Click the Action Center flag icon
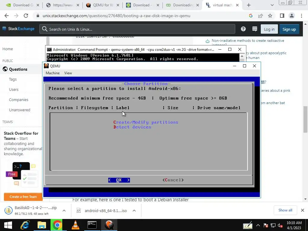308x231 pixels. 266,225
